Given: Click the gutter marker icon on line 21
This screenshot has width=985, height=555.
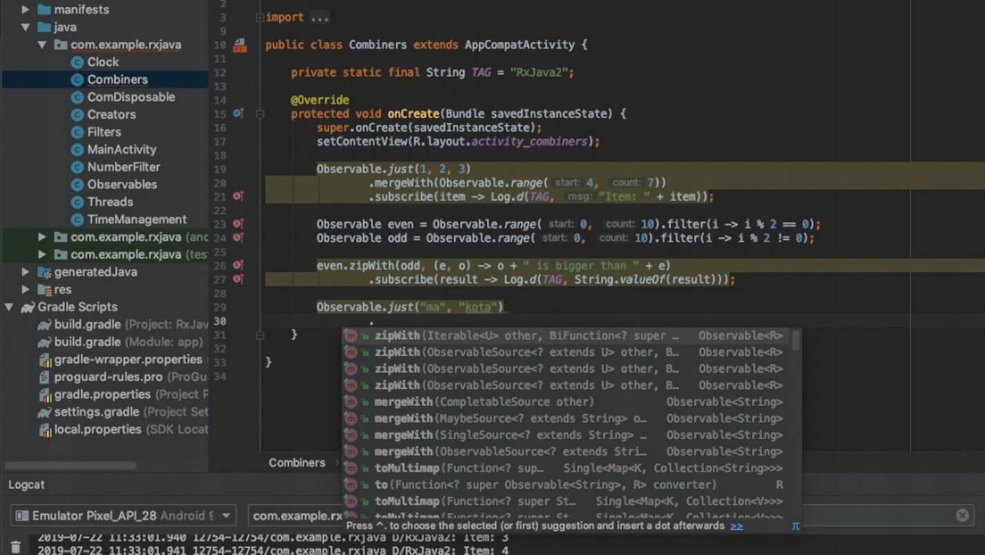Looking at the screenshot, I should point(238,197).
